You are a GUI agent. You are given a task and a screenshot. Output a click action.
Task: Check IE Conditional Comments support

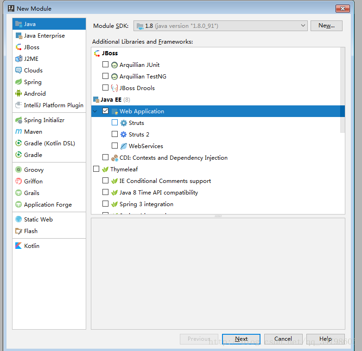point(105,180)
